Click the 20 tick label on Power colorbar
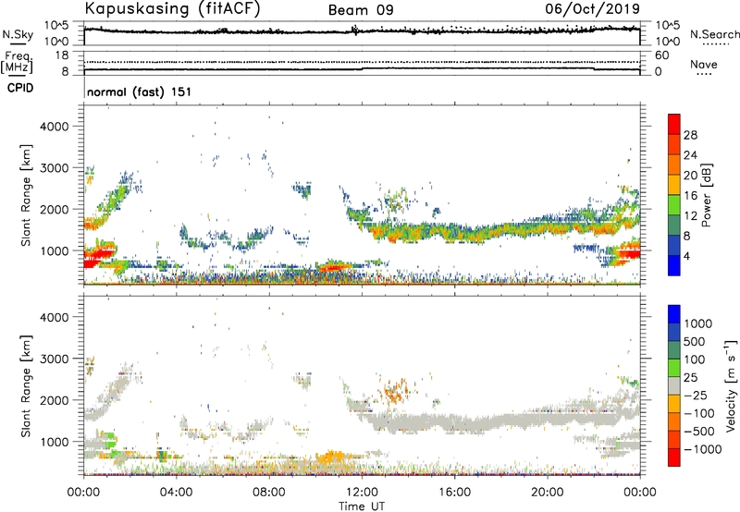Screen dimensions: 740x512 pyautogui.click(x=690, y=176)
